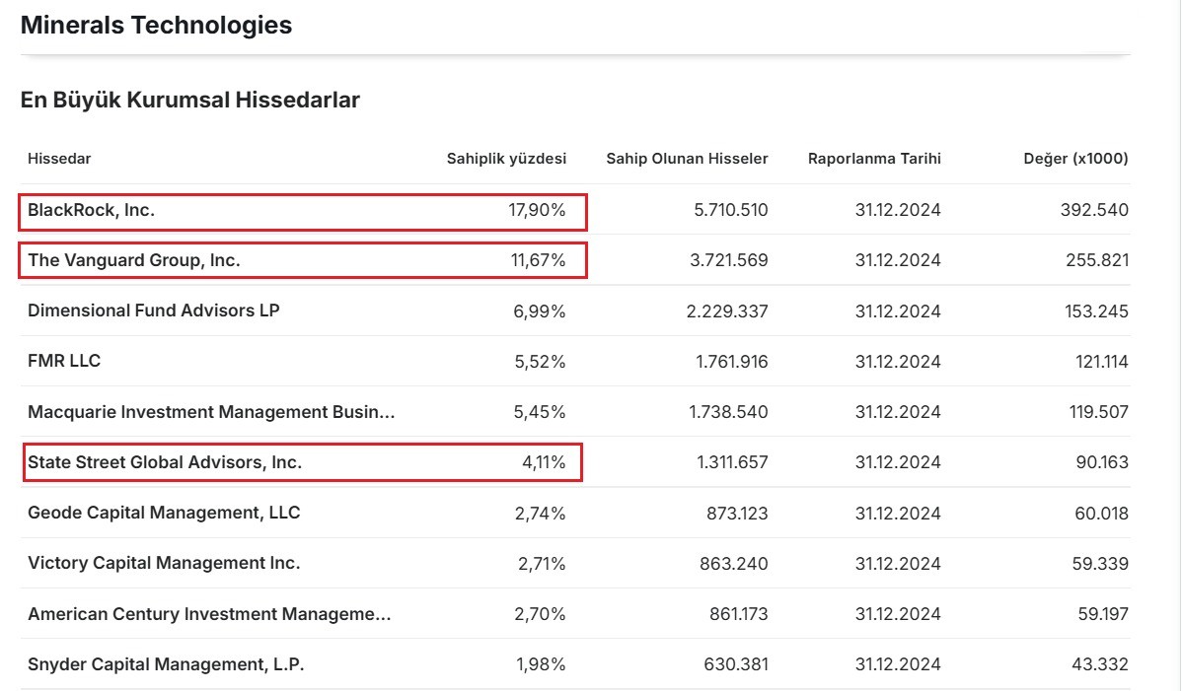The width and height of the screenshot is (1183, 691).
Task: Open Victory Capital Management Inc. entry
Action: tap(164, 563)
